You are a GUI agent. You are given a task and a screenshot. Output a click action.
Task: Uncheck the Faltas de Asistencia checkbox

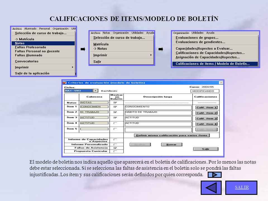coord(115,148)
